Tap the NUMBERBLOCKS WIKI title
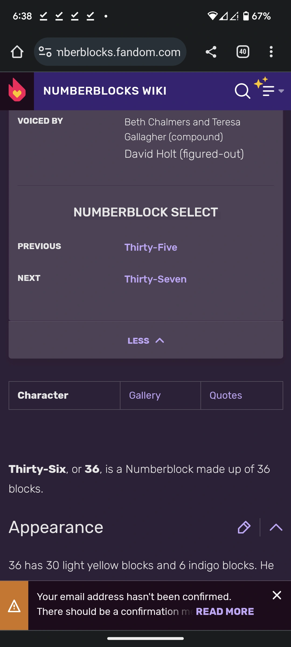The height and width of the screenshot is (647, 291). tap(105, 91)
